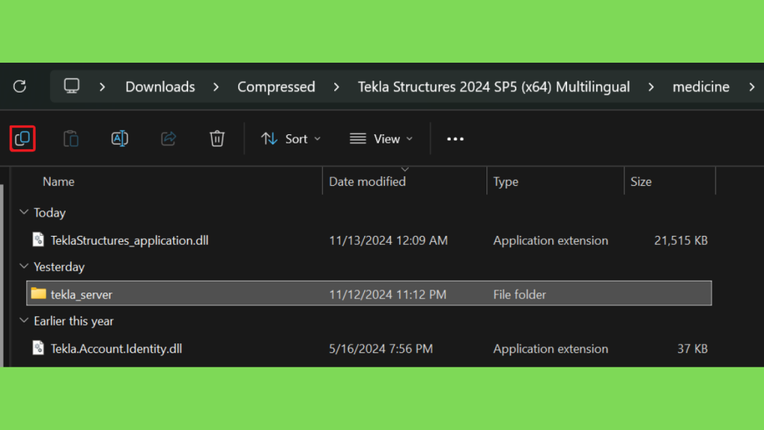Click the Today group label
764x430 pixels.
point(50,213)
